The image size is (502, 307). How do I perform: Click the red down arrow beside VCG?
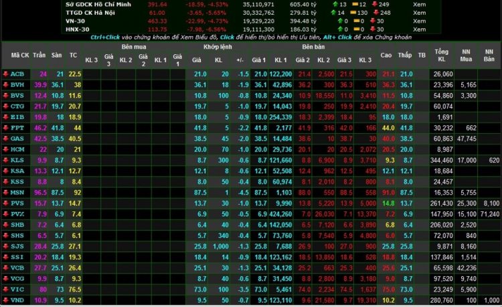6,278
